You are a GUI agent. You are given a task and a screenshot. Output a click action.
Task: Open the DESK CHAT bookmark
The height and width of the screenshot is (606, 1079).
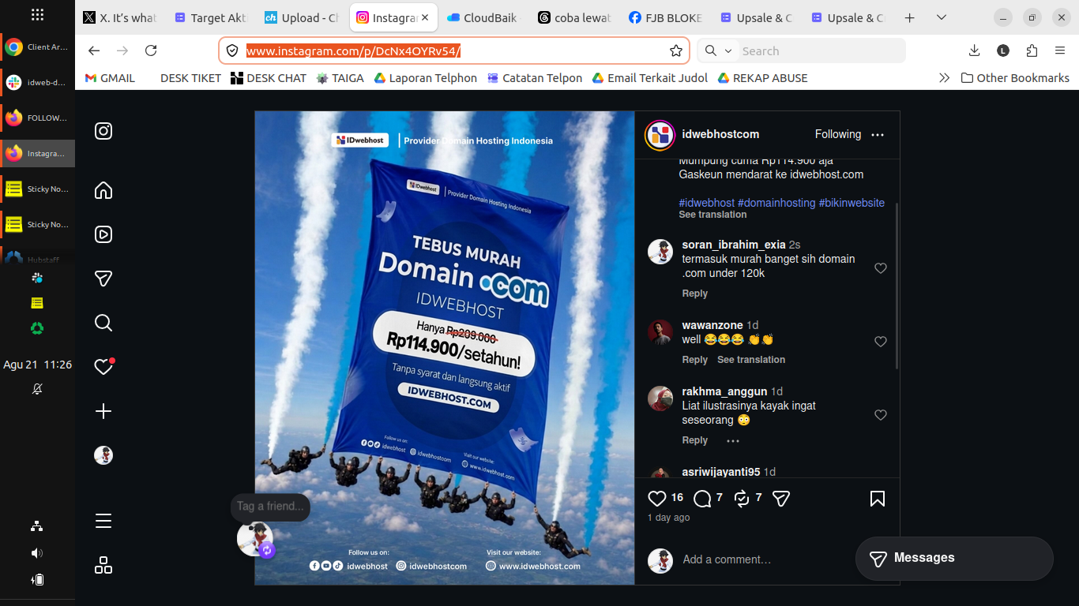click(269, 78)
